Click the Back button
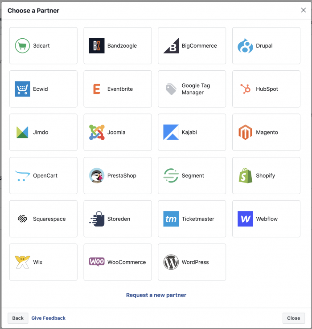 pyautogui.click(x=18, y=318)
